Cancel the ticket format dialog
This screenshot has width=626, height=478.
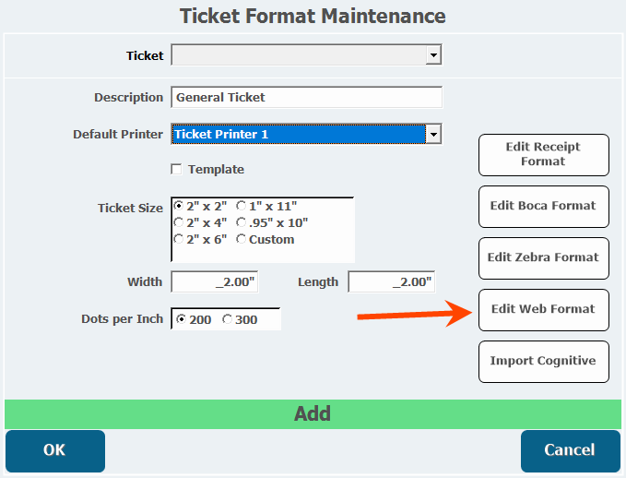[x=570, y=450]
